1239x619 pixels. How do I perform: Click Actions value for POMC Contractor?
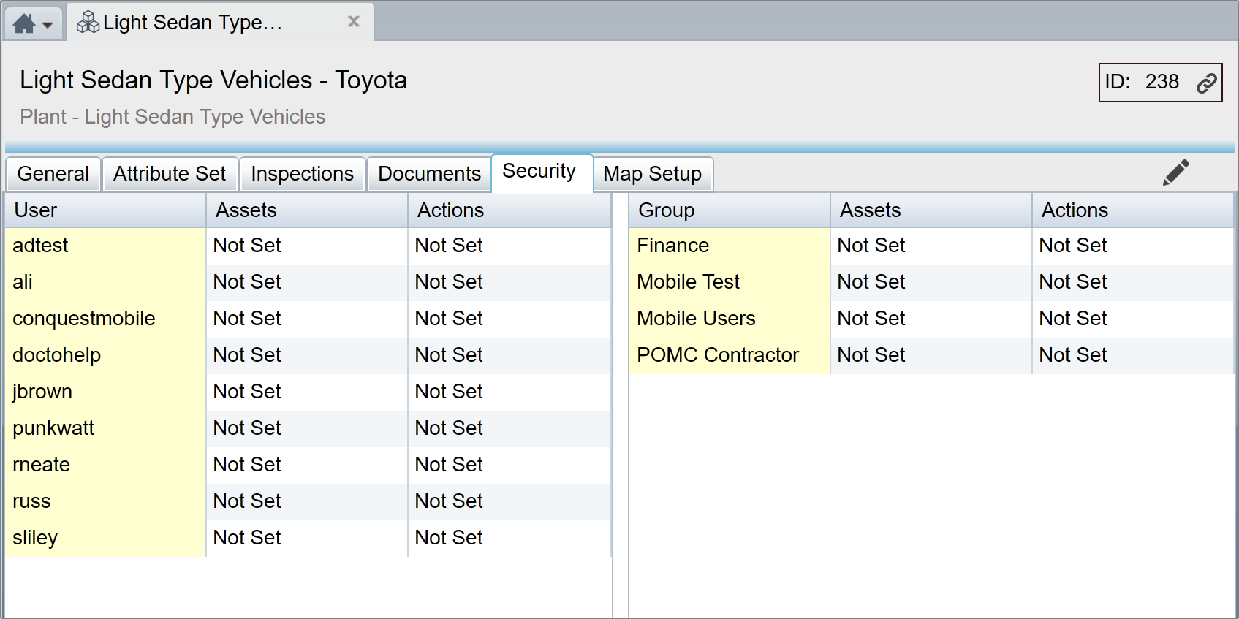1133,356
